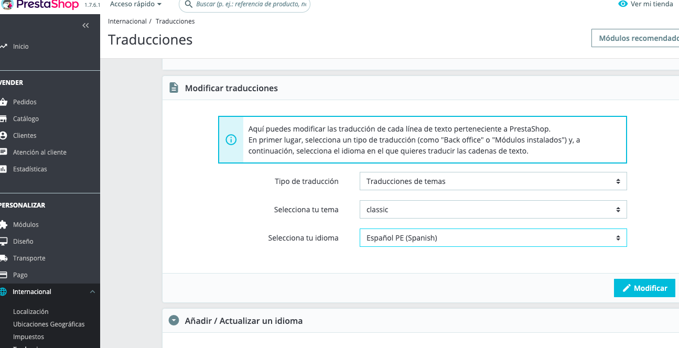Click the document icon beside Modificar traducciones
This screenshot has width=679, height=348.
(x=174, y=88)
